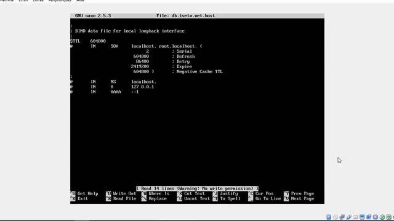Click the video capture recording icon
This screenshot has height=221, width=394.
369,217
